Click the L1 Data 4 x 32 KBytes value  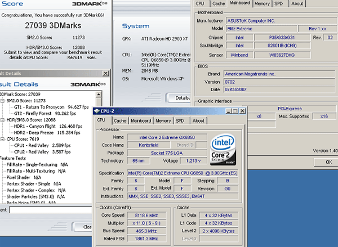click(219, 215)
